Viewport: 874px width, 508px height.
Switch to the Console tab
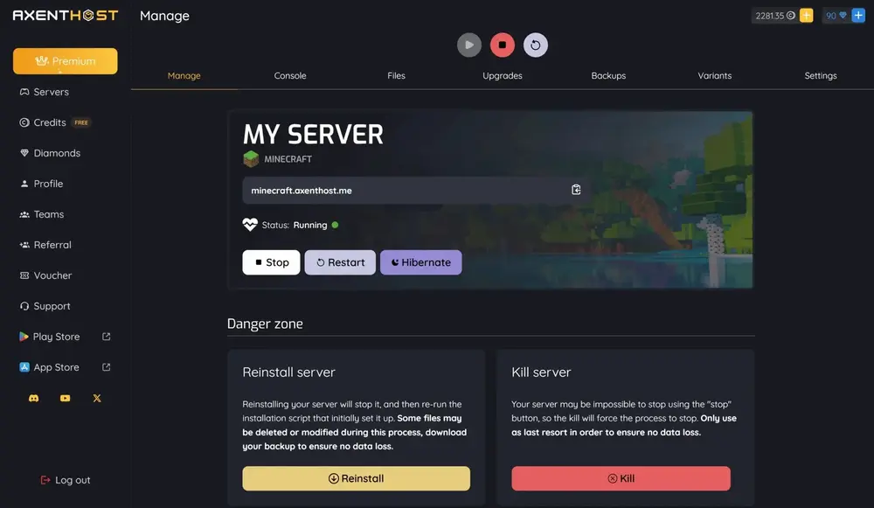(290, 75)
